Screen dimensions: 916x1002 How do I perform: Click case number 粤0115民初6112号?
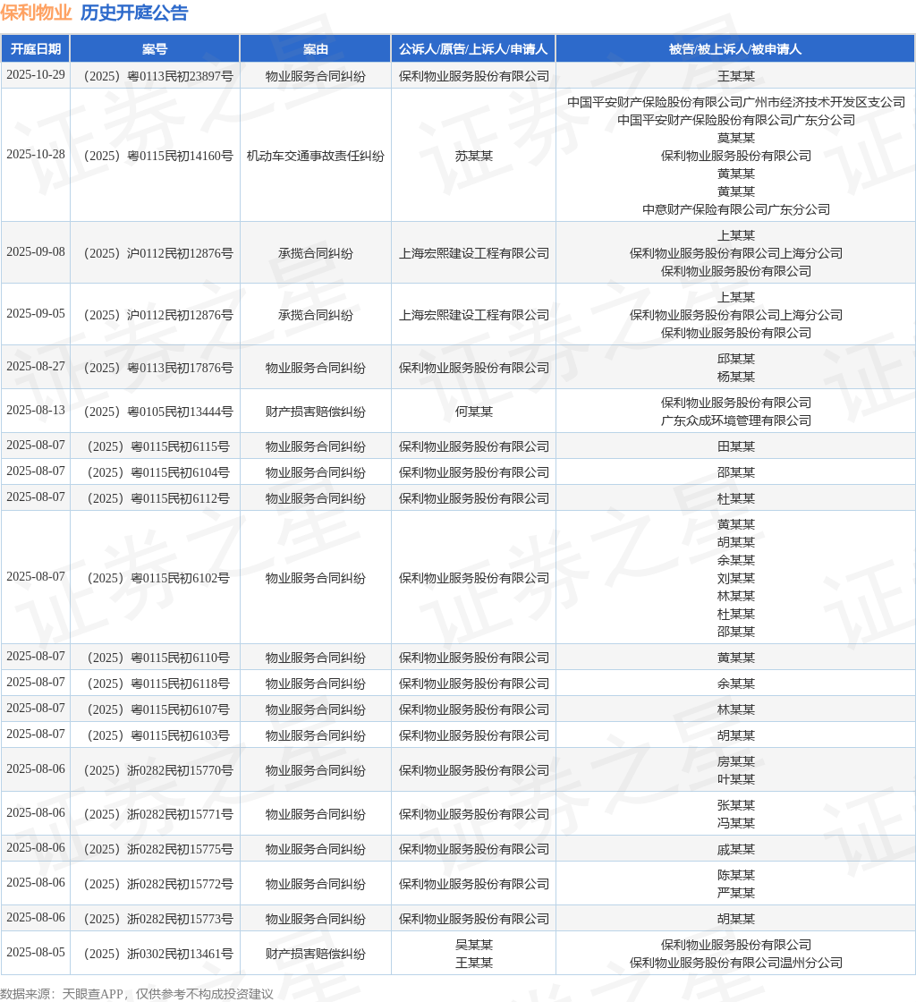[158, 498]
